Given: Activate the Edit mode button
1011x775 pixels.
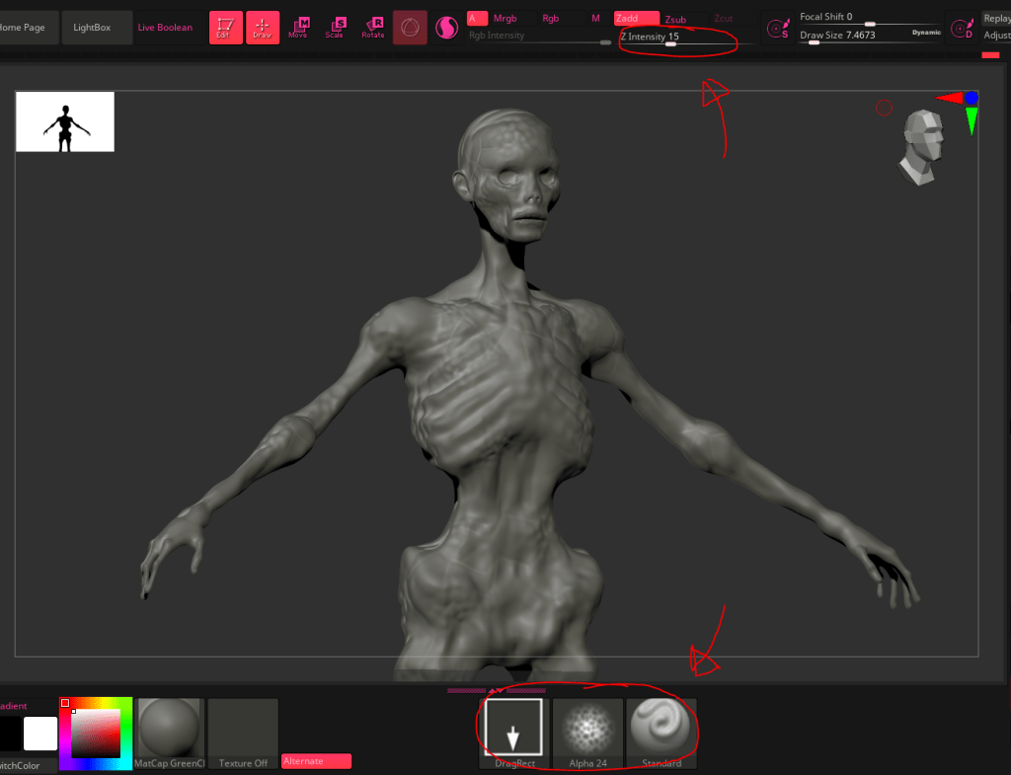Looking at the screenshot, I should pos(225,28).
